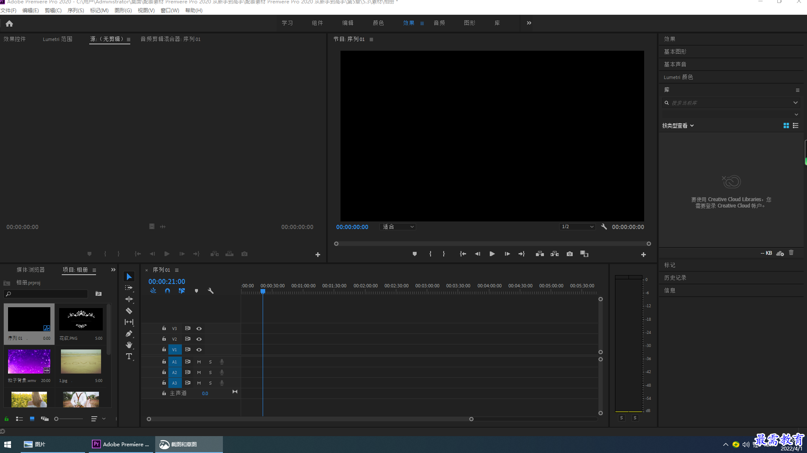Open sort icons dropdown in project panel
The height and width of the screenshot is (453, 807).
pyautogui.click(x=98, y=419)
